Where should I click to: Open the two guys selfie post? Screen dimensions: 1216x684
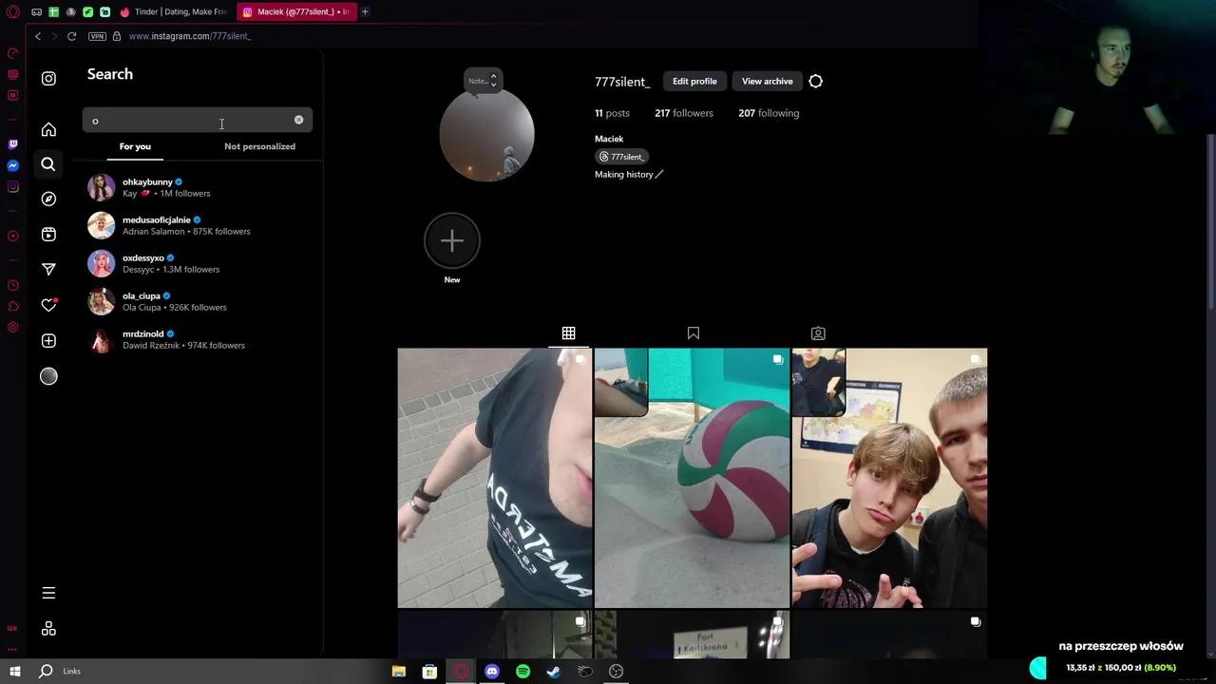[889, 478]
